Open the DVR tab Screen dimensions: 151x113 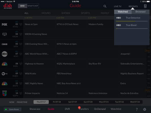pyautogui.click(x=67, y=109)
